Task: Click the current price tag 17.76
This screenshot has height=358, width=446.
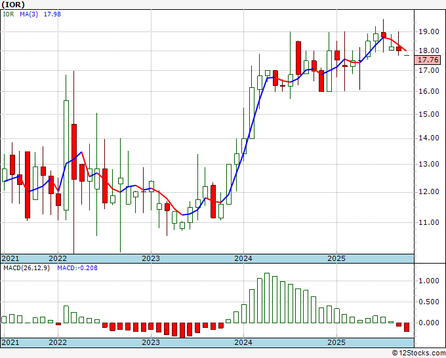Action: point(428,60)
